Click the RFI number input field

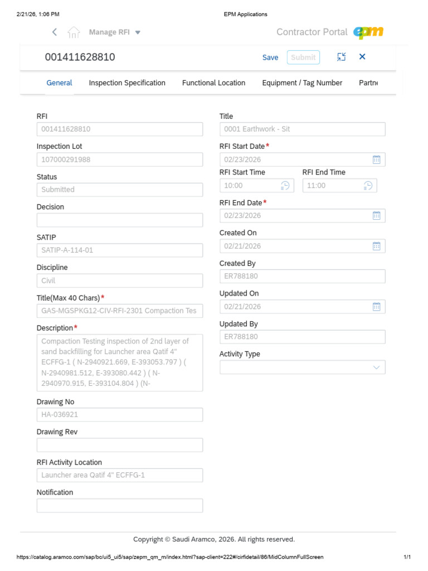coord(120,129)
